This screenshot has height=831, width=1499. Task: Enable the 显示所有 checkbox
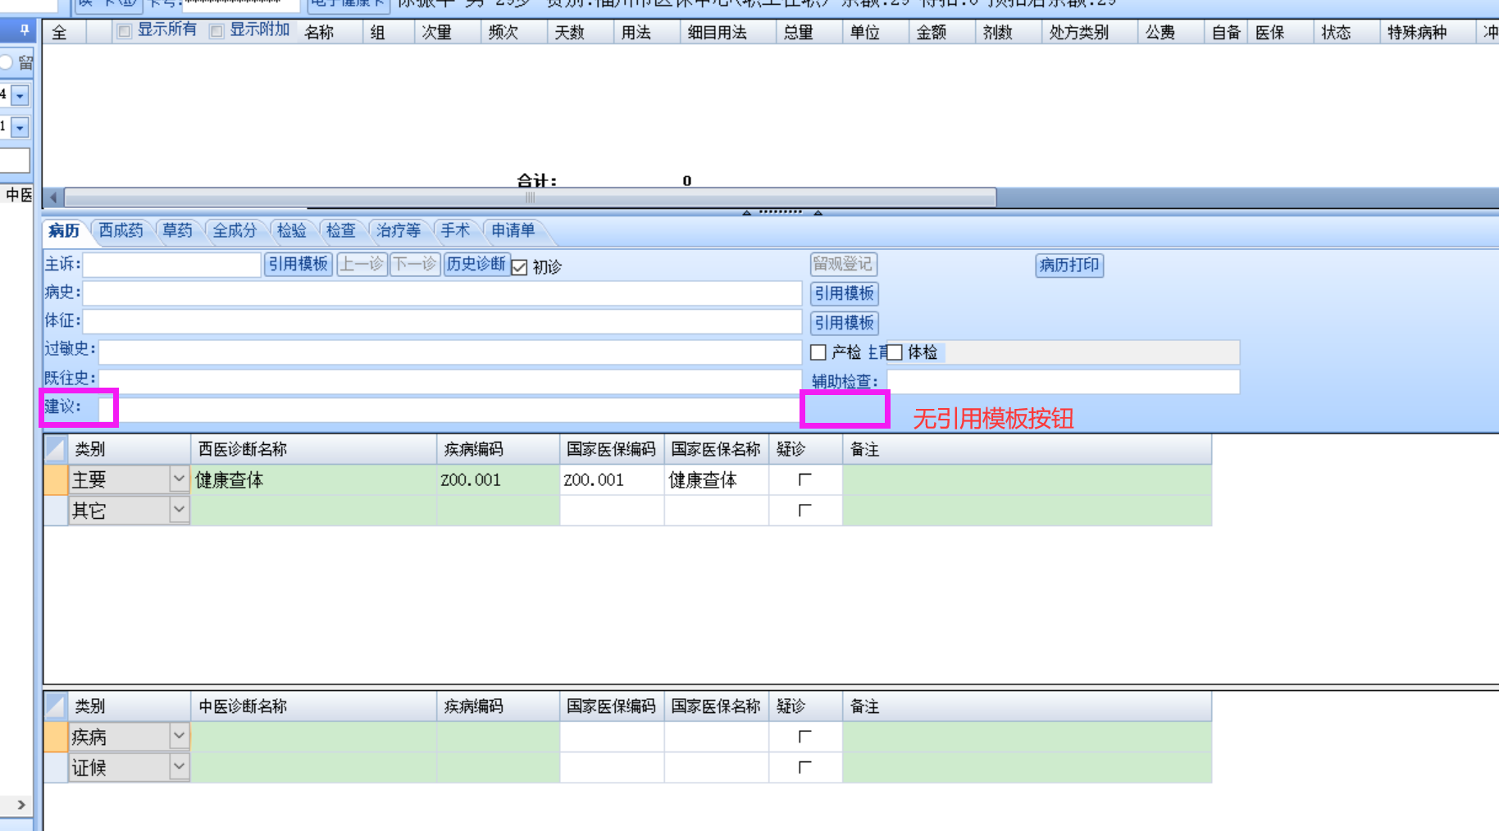pyautogui.click(x=124, y=31)
